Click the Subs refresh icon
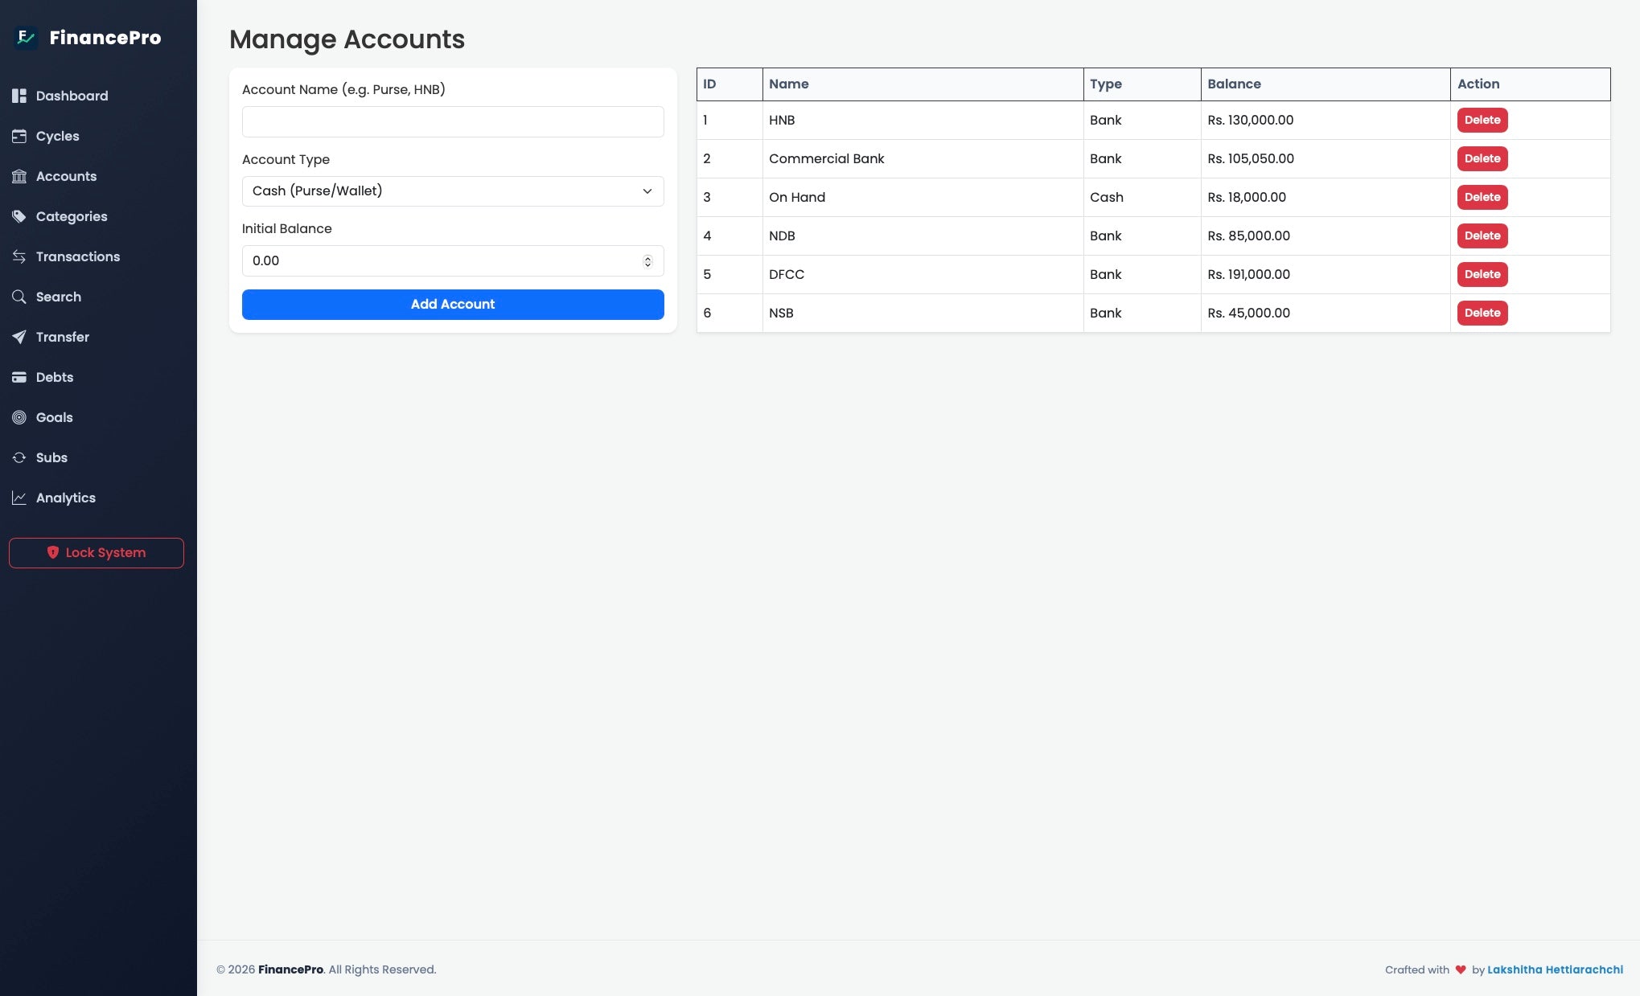This screenshot has height=996, width=1640. tap(19, 457)
